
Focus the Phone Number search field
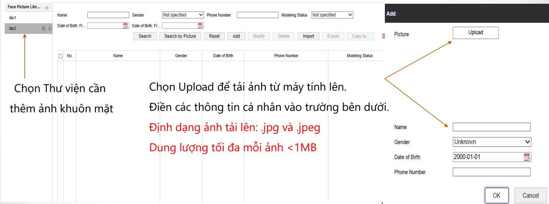coord(257,15)
